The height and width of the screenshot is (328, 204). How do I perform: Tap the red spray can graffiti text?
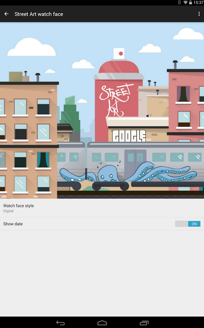click(116, 100)
